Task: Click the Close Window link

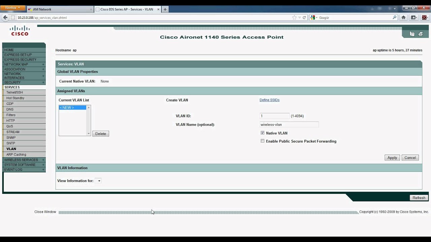Action: click(x=45, y=212)
